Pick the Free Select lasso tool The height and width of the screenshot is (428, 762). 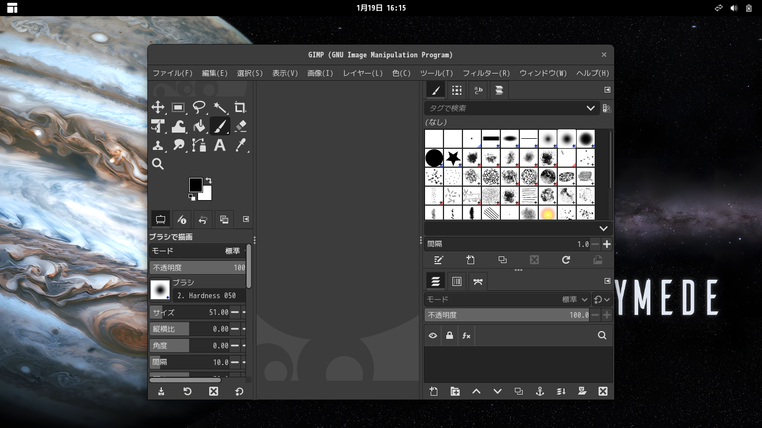199,108
